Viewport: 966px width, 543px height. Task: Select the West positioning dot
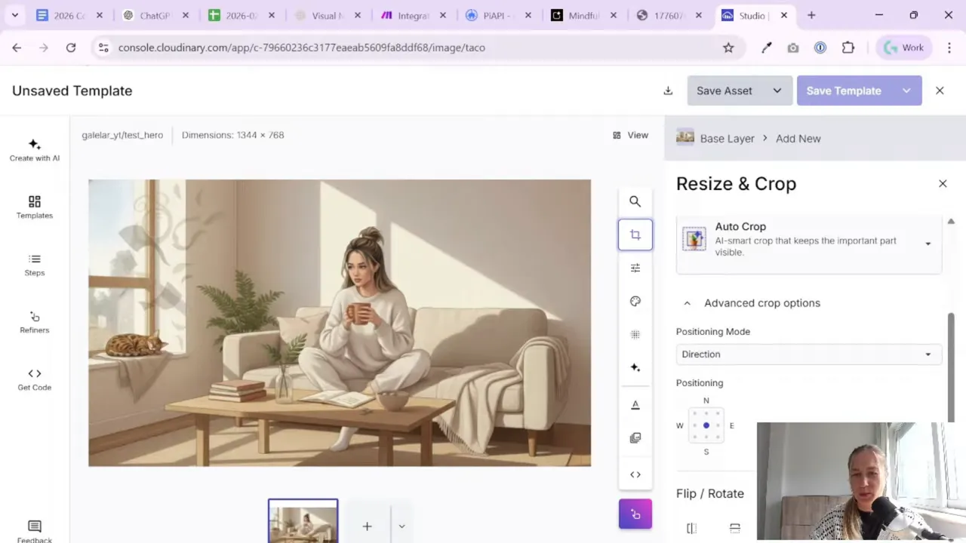[x=695, y=425]
